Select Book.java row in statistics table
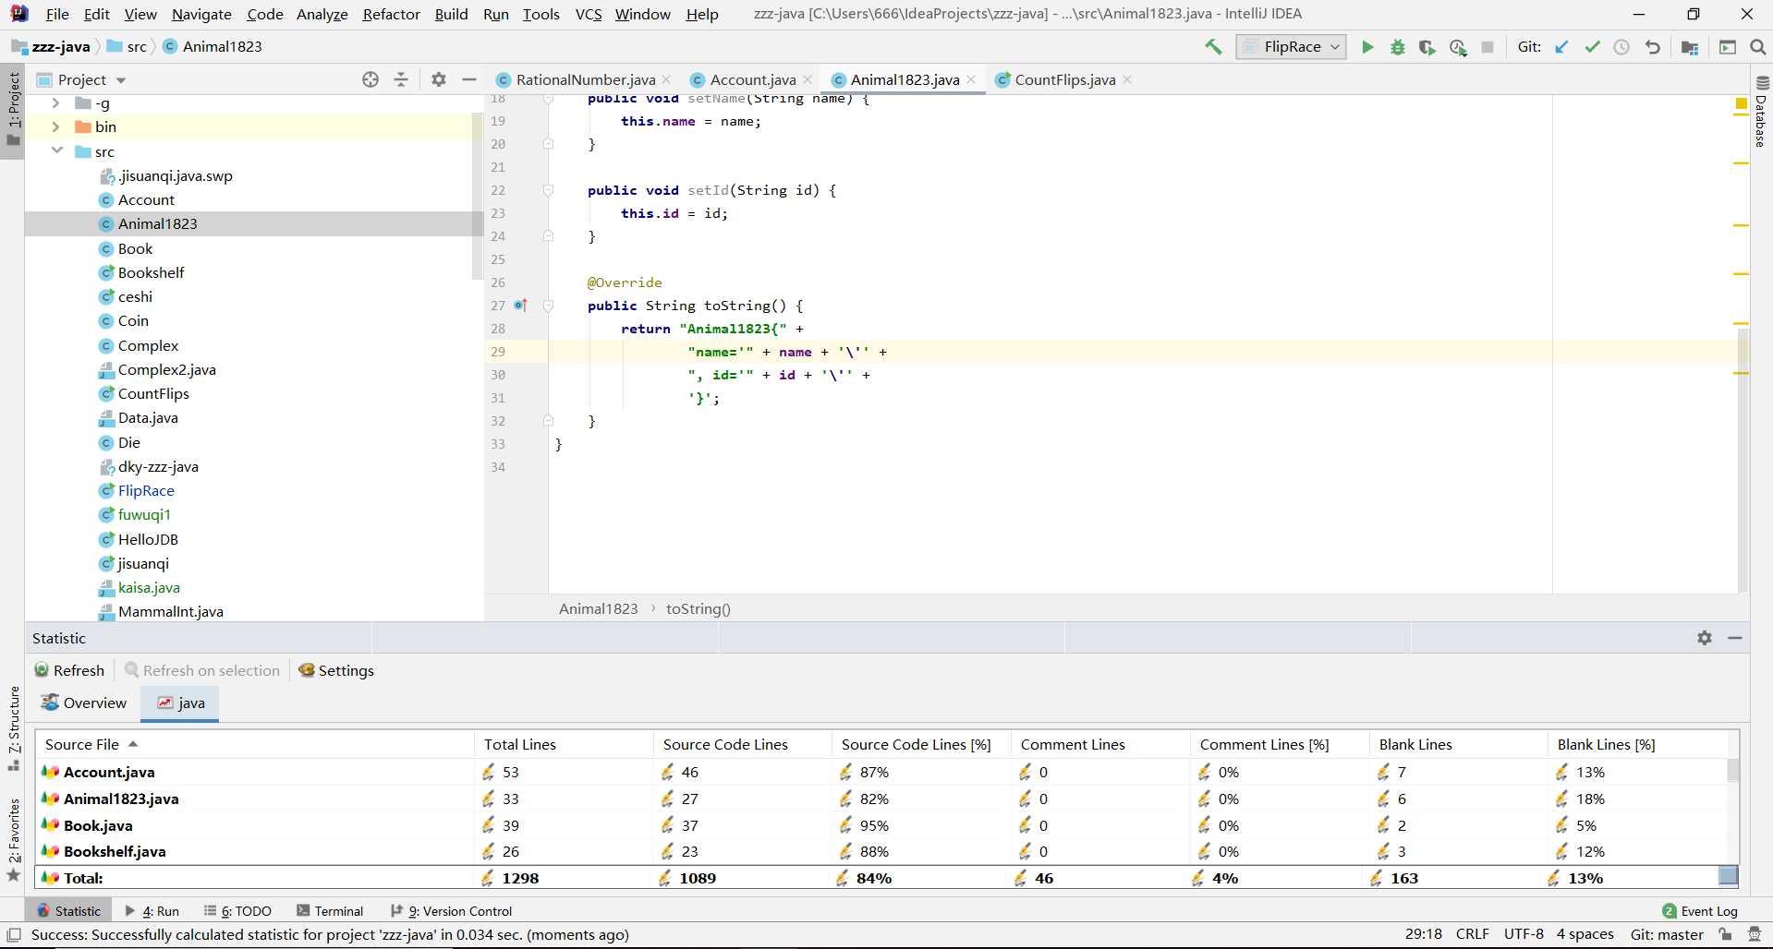 [x=882, y=824]
